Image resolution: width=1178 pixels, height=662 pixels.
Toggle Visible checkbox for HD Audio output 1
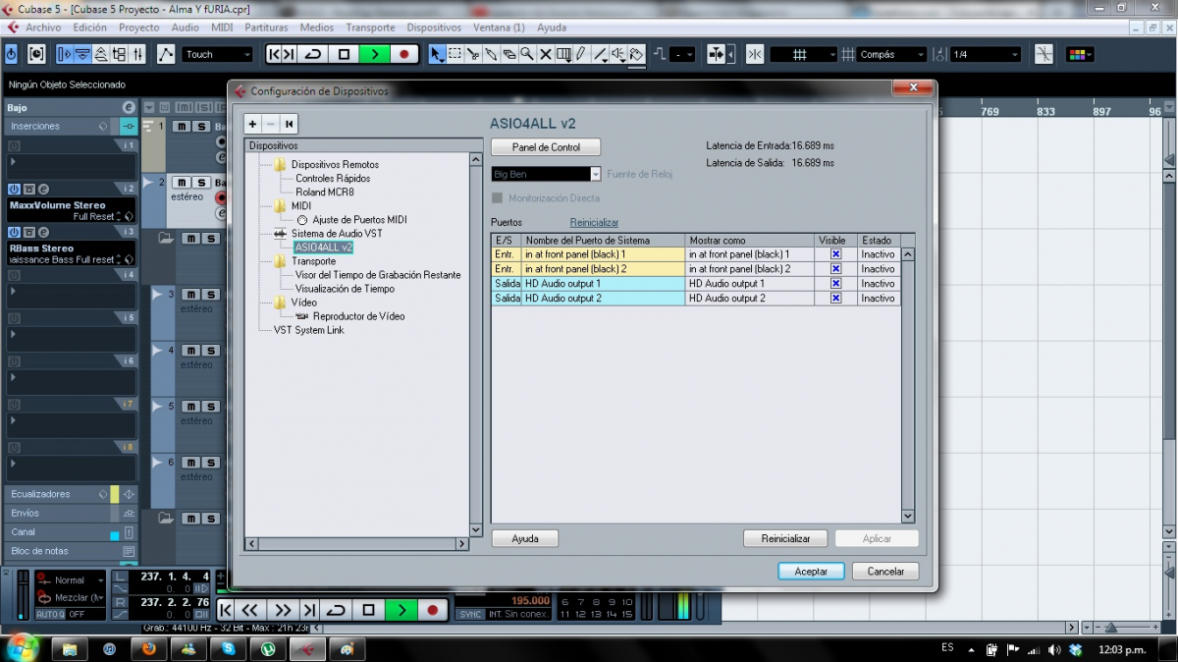coord(835,283)
